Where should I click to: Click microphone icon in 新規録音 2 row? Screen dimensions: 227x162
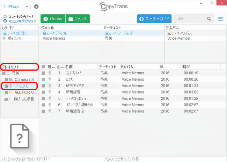(x=50, y=111)
